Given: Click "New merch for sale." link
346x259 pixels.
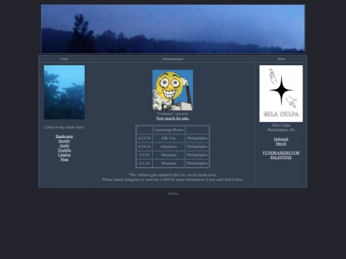Looking at the screenshot, I should 172,118.
